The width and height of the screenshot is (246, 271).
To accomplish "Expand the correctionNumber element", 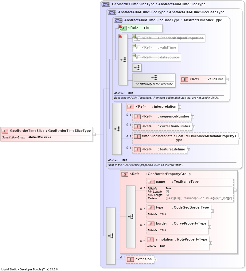I will [193, 127].
